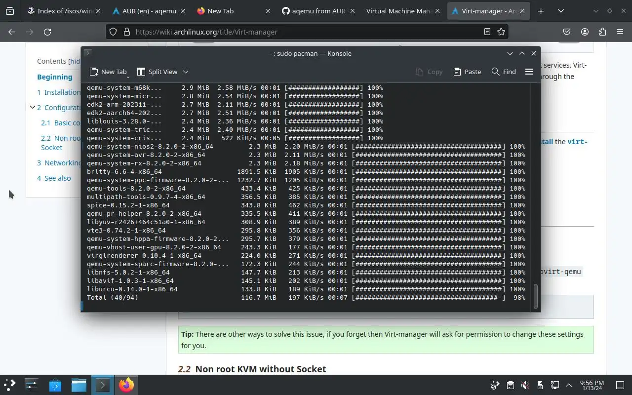Click the site security padlock icon
The width and height of the screenshot is (632, 395).
click(126, 32)
